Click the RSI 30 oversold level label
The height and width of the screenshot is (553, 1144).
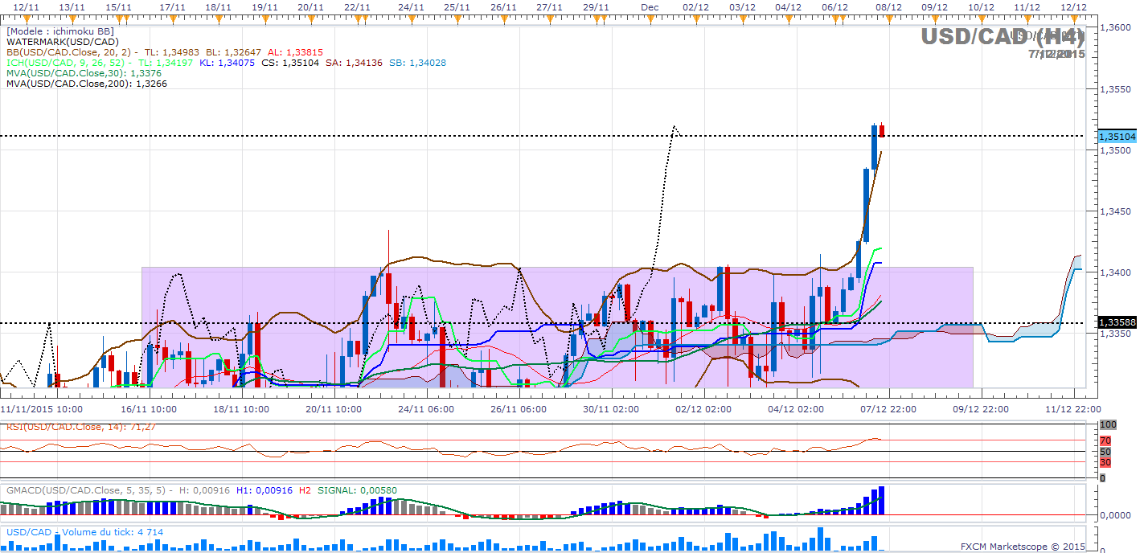[x=1104, y=462]
